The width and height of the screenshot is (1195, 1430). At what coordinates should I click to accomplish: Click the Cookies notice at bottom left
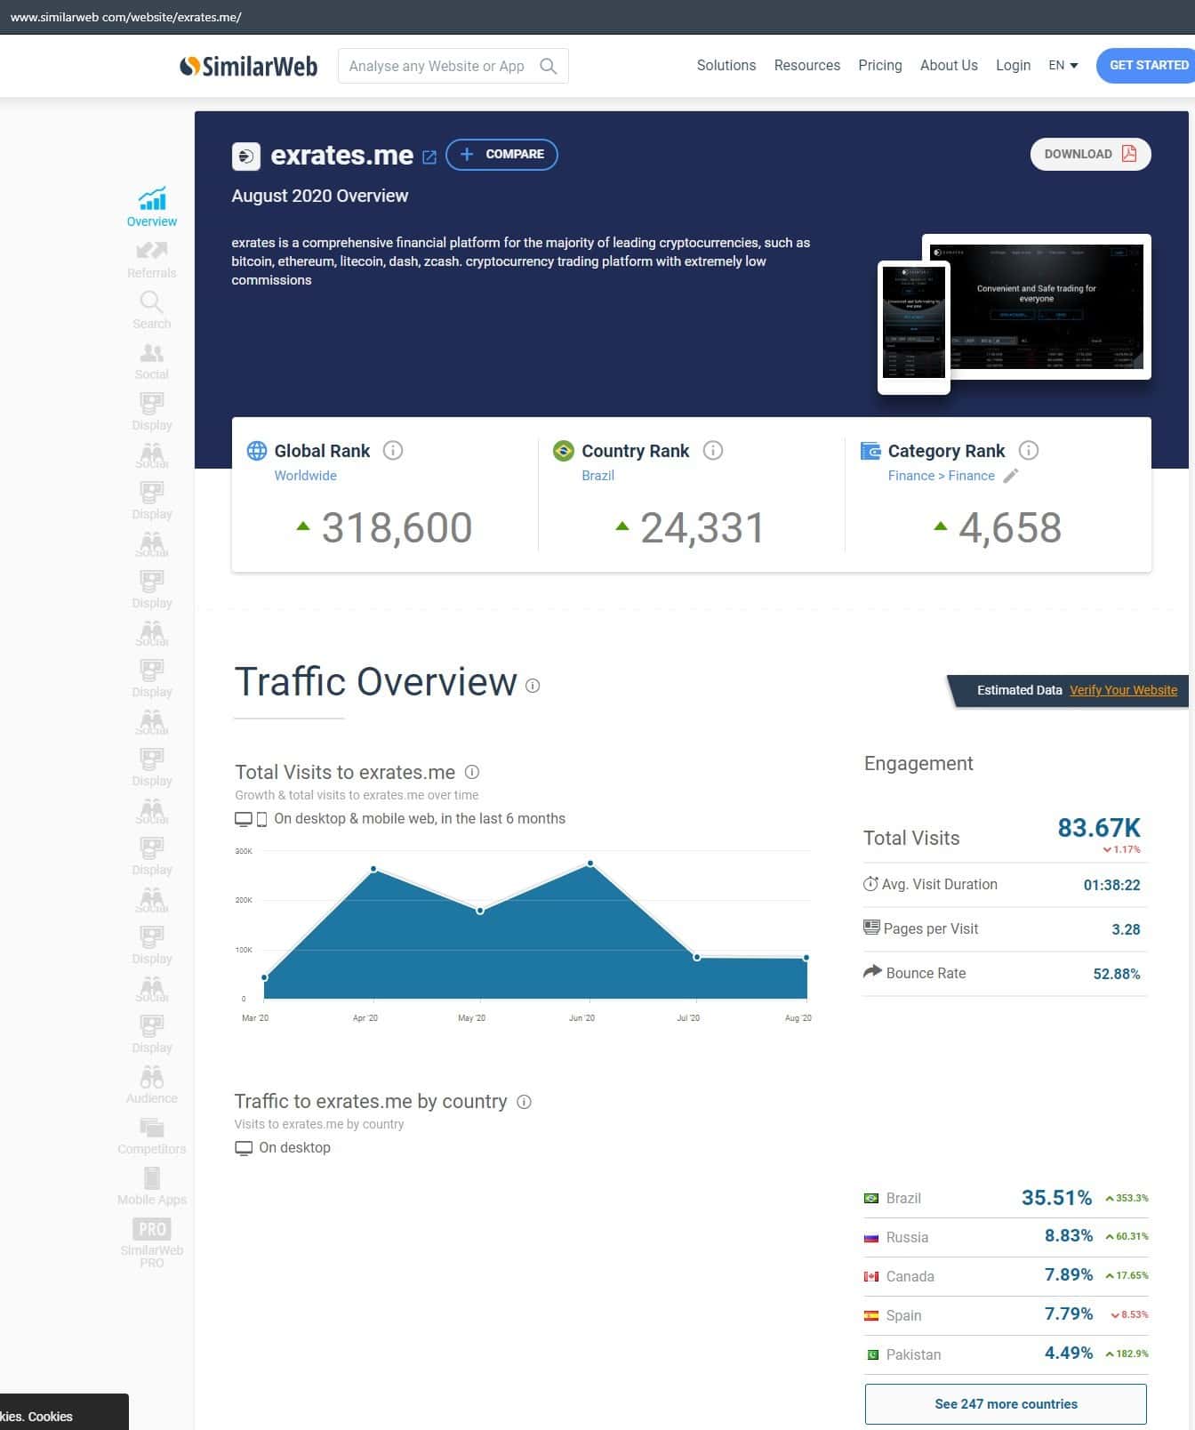pyautogui.click(x=64, y=1412)
